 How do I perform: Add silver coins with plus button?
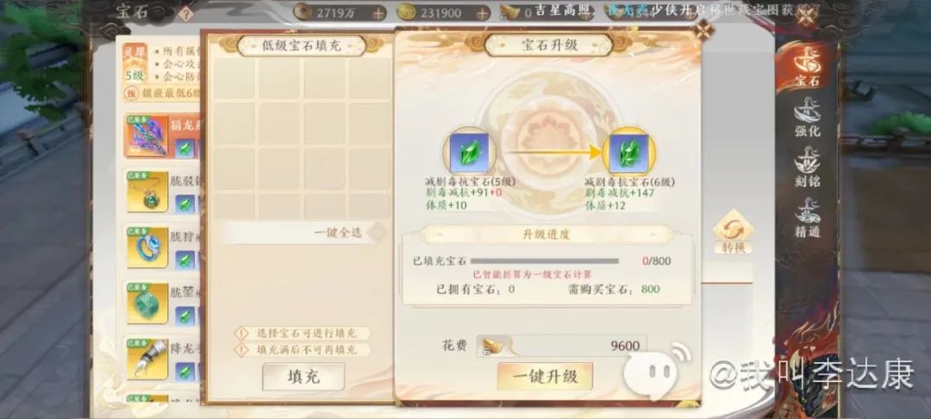pyautogui.click(x=378, y=12)
